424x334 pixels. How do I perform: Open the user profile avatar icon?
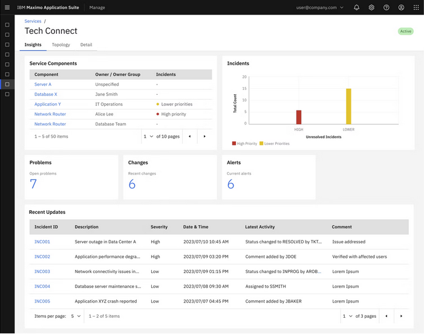click(401, 7)
